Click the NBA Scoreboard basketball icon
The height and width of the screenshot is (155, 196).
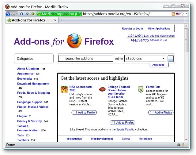64,89
